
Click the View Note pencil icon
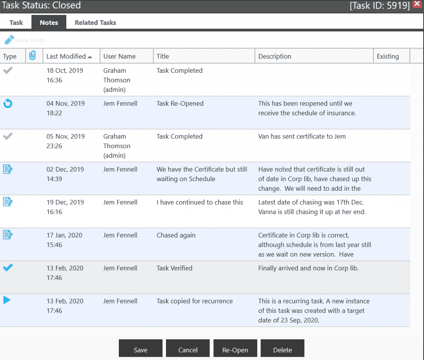(10, 40)
